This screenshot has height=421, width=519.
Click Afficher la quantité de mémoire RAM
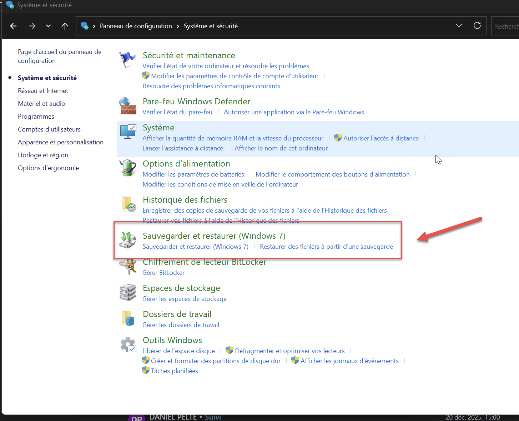point(233,138)
